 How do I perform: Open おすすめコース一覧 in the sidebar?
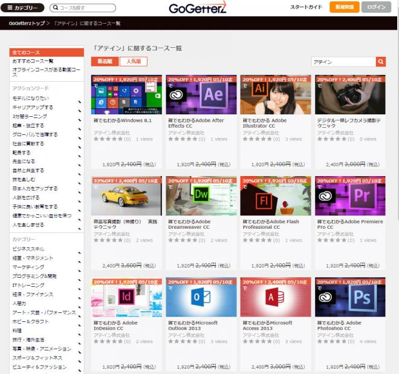click(33, 61)
